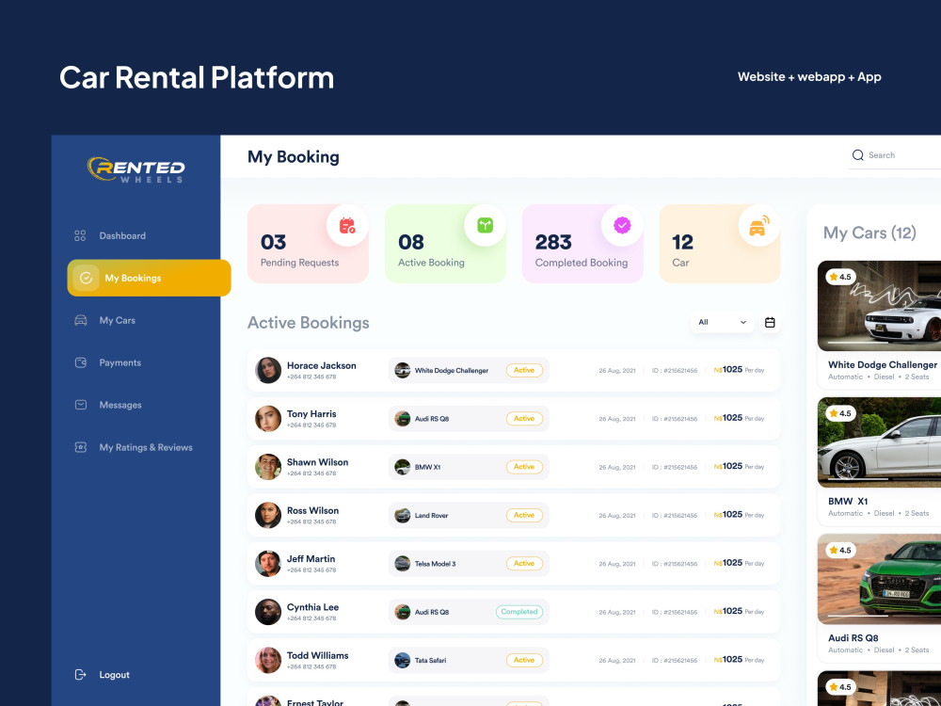
Task: Click the Pending Requests calendar icon
Action: pos(347,226)
